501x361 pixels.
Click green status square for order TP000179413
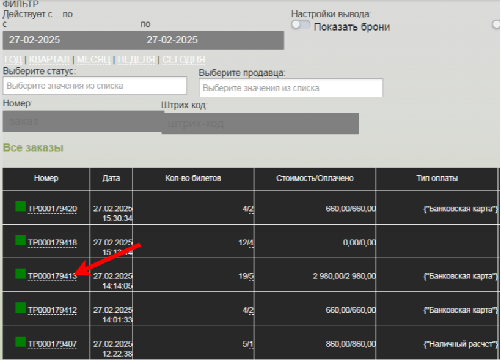tap(21, 274)
